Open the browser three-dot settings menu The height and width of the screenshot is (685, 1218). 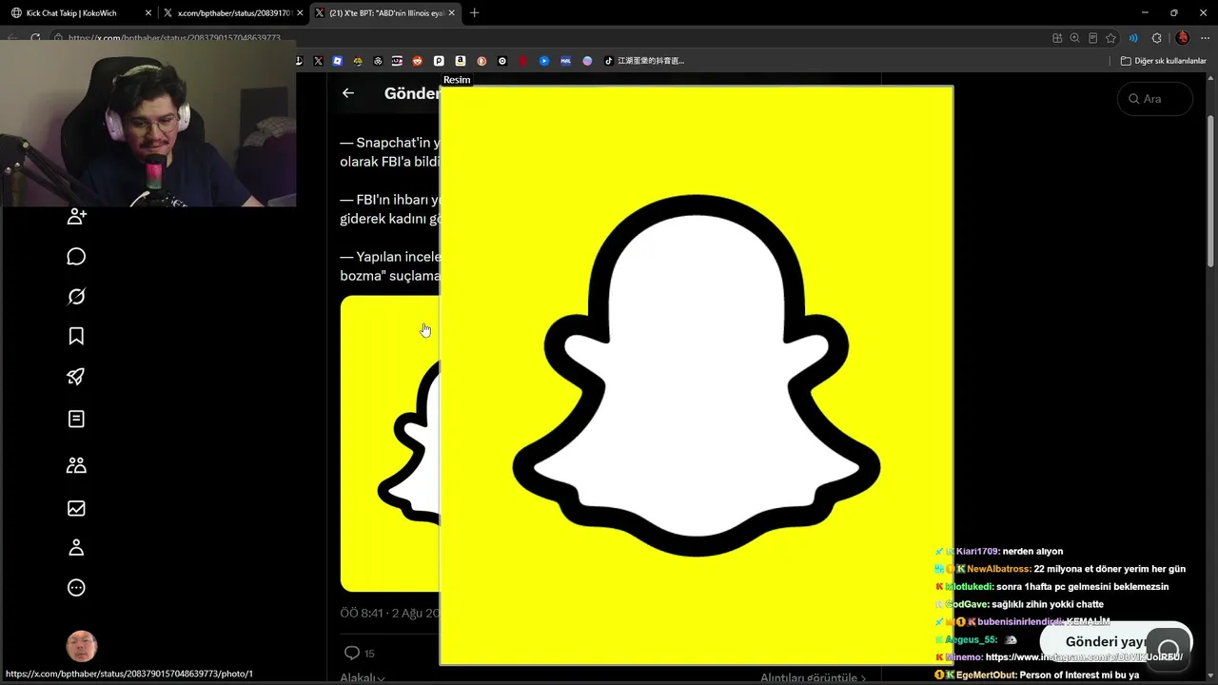[1205, 38]
